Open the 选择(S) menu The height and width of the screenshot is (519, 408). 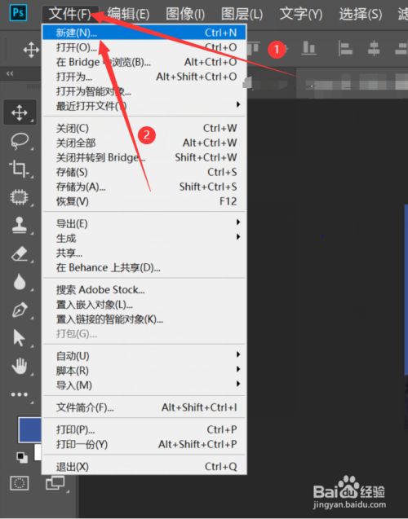click(x=361, y=14)
